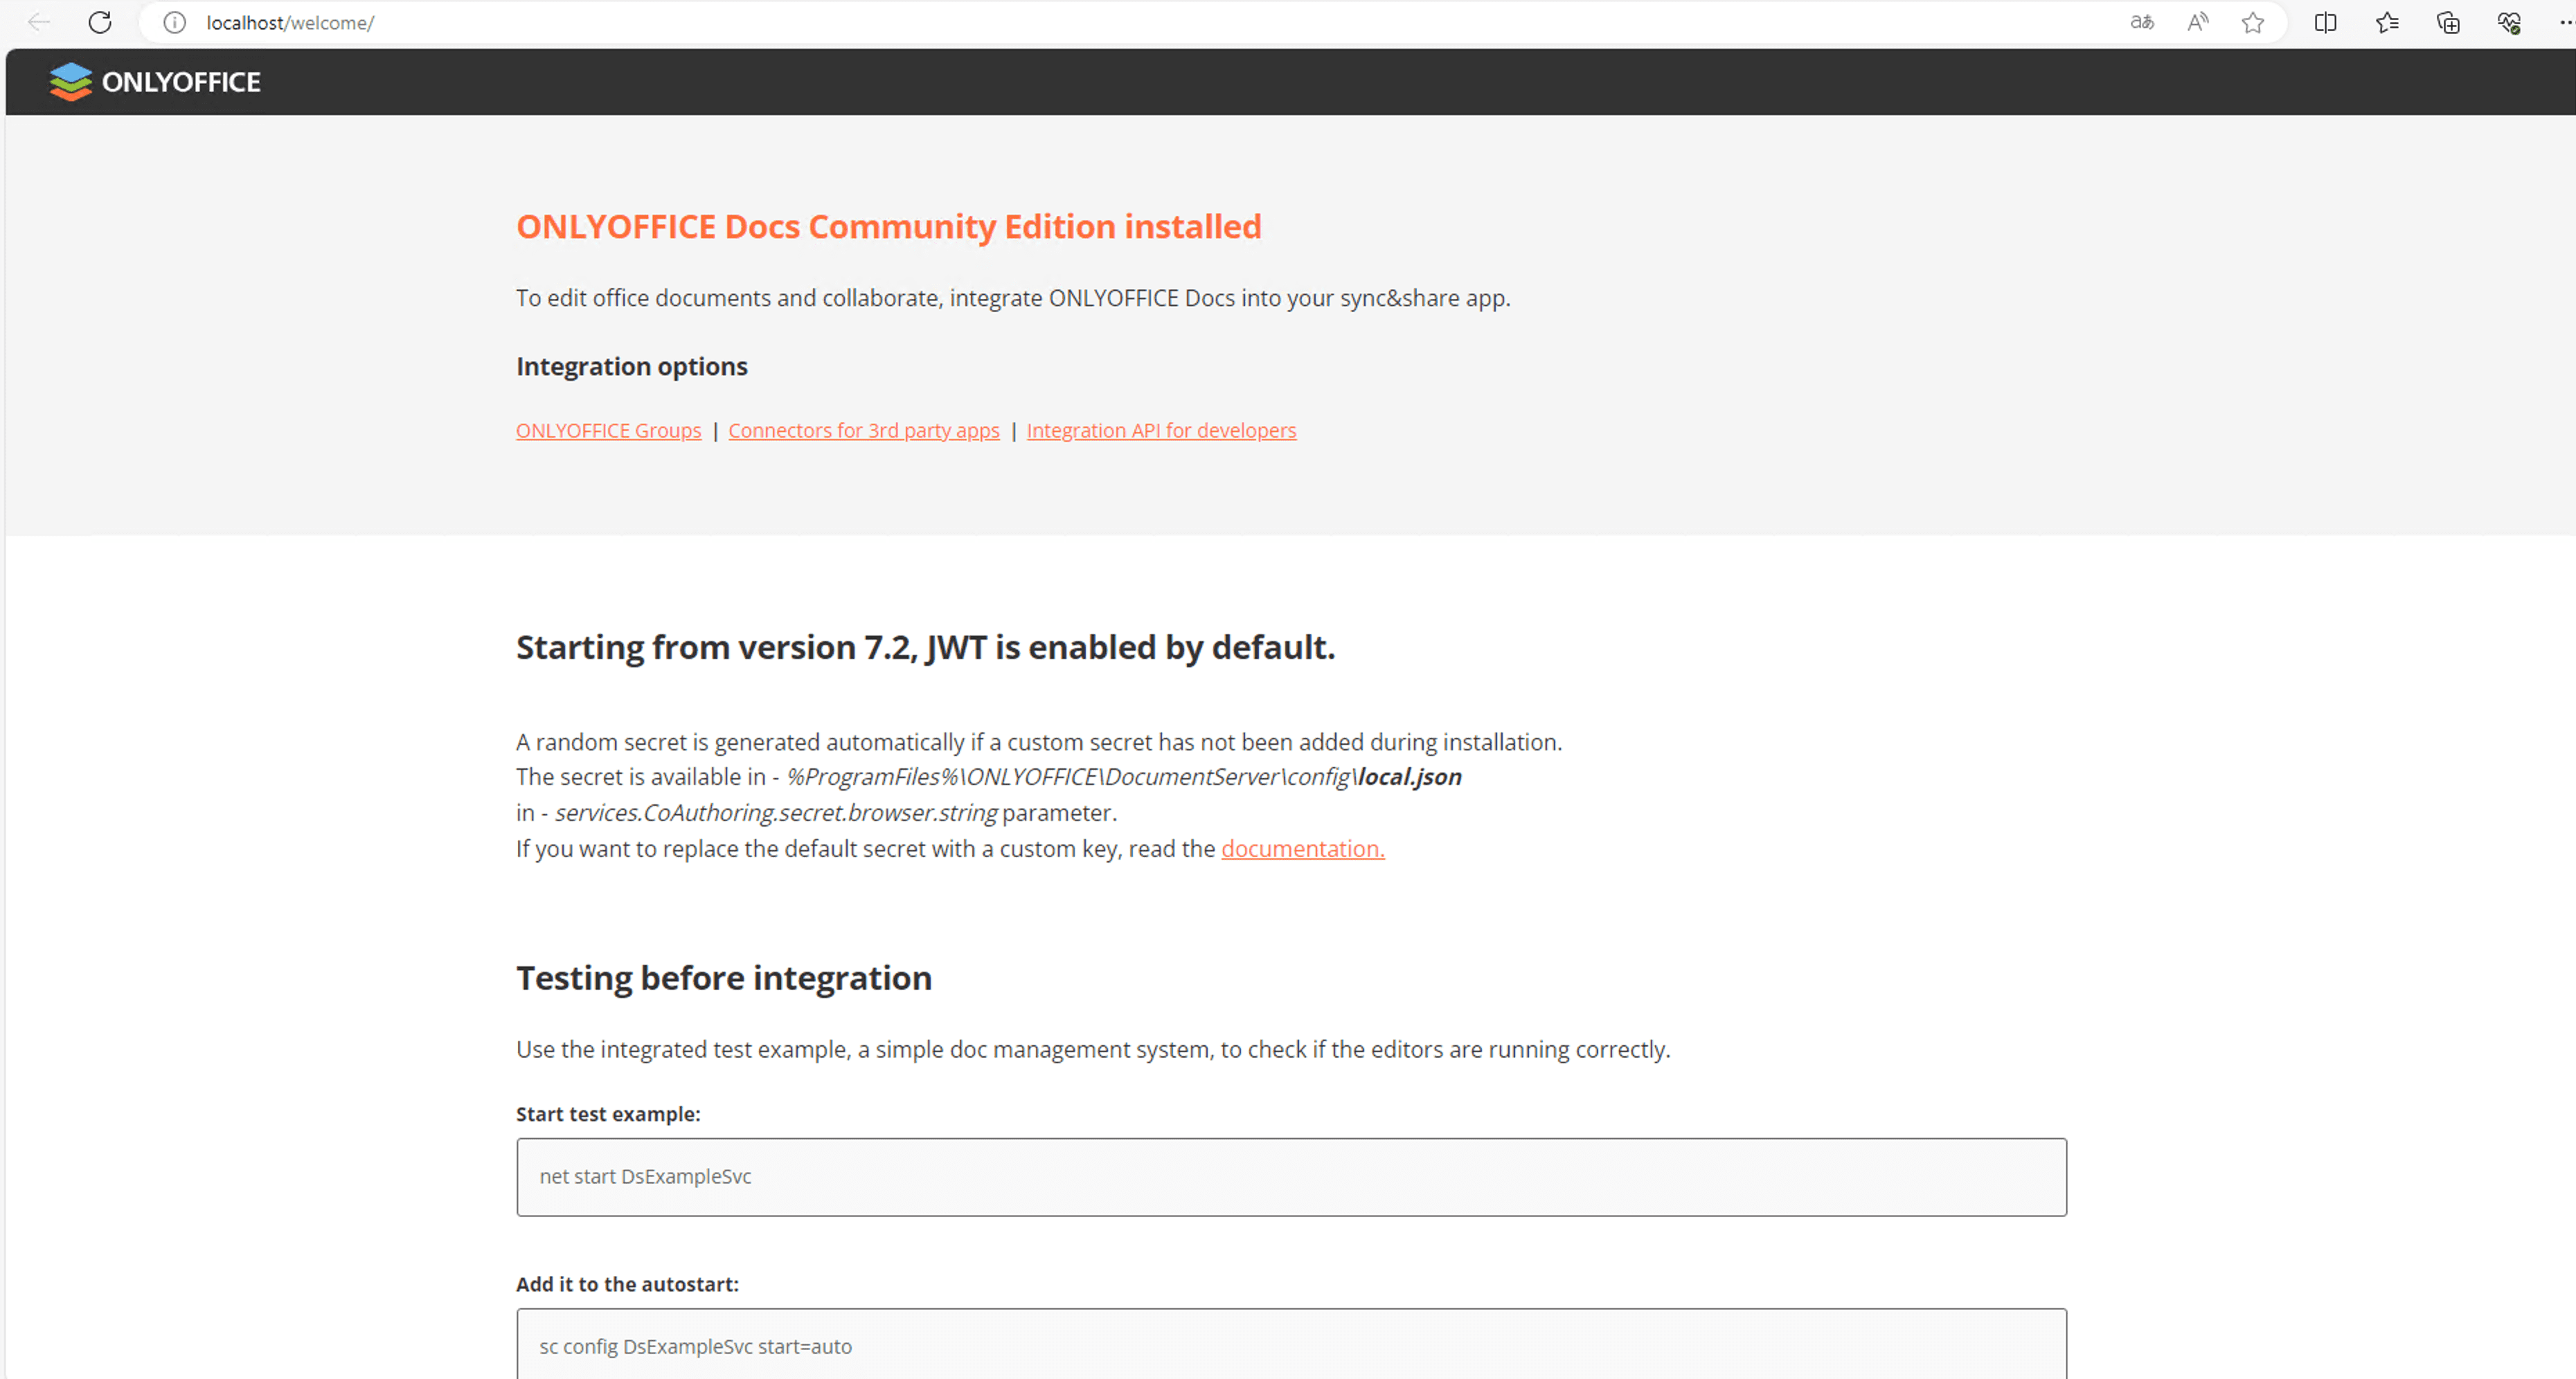Open the ONLYOFFICE Groups link

(608, 430)
